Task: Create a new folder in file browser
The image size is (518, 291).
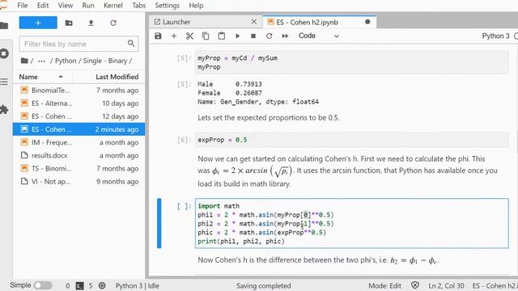Action: (x=69, y=23)
